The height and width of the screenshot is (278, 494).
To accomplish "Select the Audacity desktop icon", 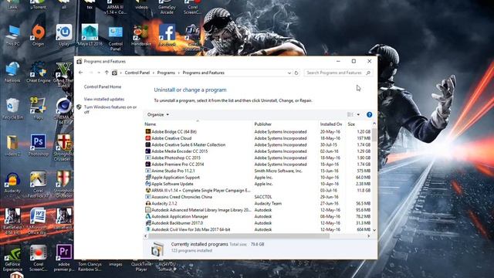I will tap(12, 182).
